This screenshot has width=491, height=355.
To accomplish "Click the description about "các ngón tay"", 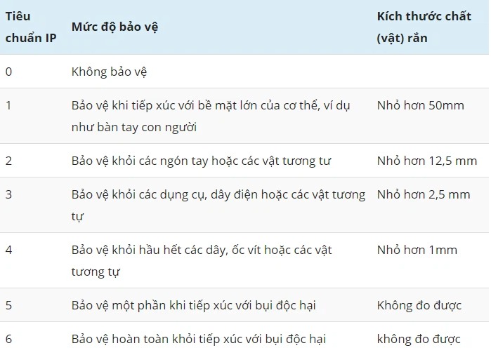I will coord(201,161).
